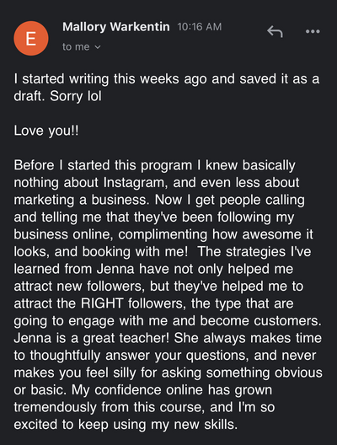
Task: Click the line "I started writing this weeks ago"
Action: [110, 79]
